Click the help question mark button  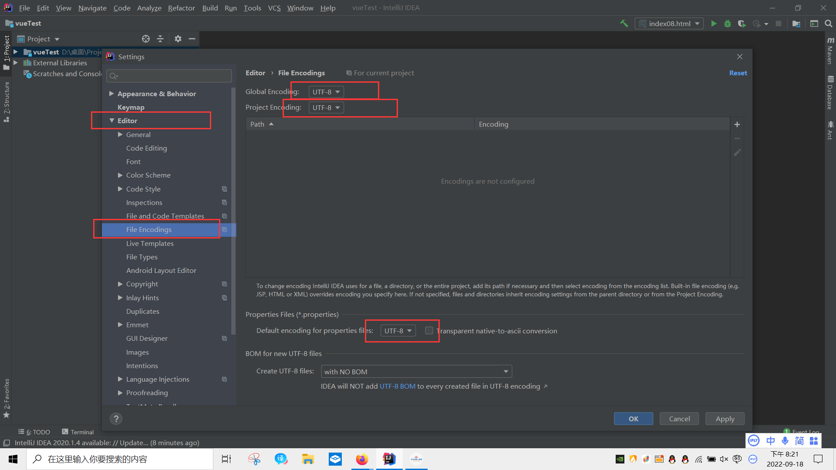116,419
